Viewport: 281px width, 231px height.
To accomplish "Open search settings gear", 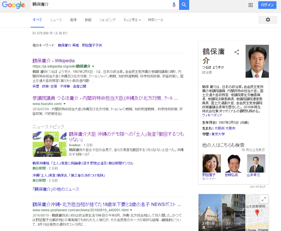I will [x=268, y=20].
